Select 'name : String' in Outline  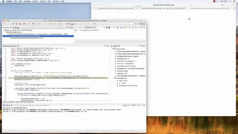point(123,81)
